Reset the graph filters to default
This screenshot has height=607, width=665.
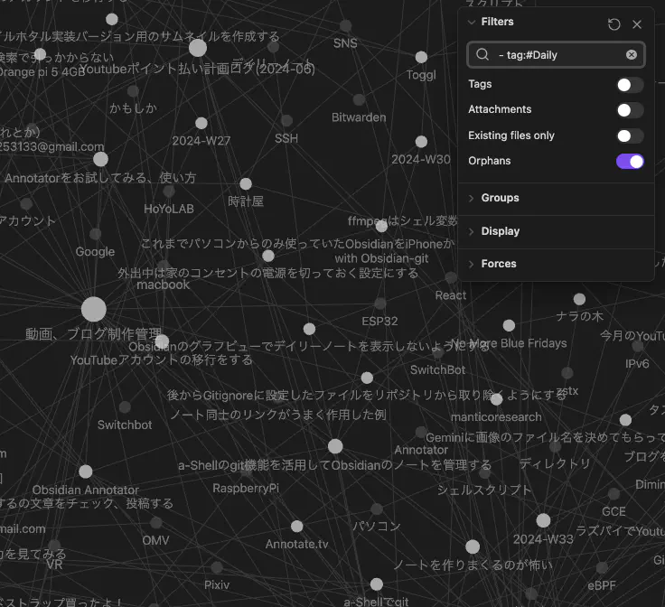(x=614, y=24)
